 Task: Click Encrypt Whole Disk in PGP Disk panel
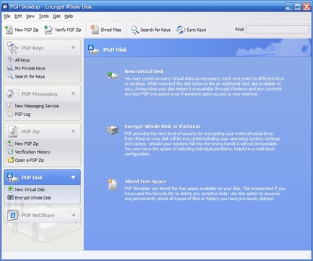tap(33, 198)
